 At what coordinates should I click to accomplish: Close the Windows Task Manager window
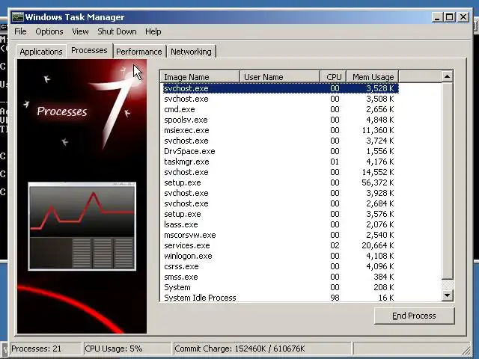463,17
